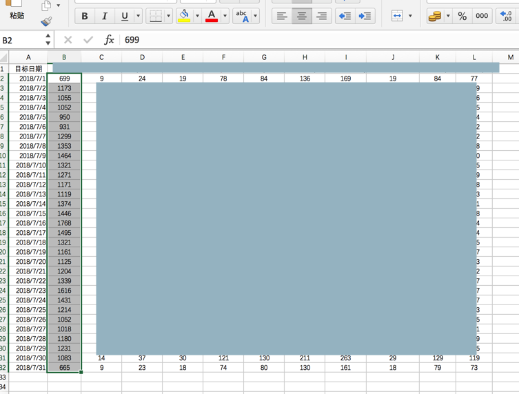Apply yellow fill color bucket
519x394 pixels.
point(184,16)
